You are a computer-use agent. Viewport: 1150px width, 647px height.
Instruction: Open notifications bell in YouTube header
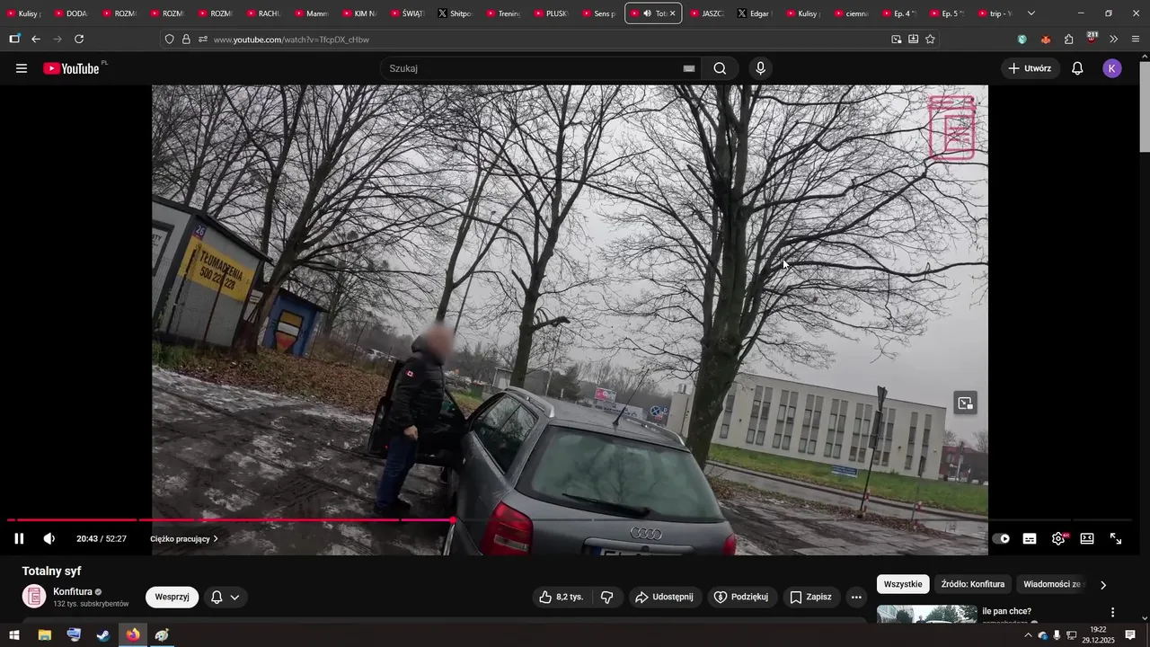pos(1077,68)
